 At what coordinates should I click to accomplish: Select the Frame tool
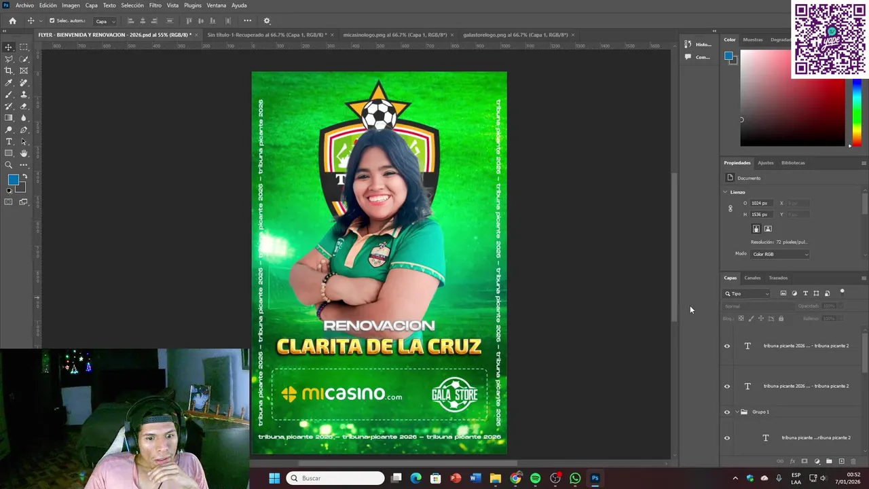[x=24, y=71]
